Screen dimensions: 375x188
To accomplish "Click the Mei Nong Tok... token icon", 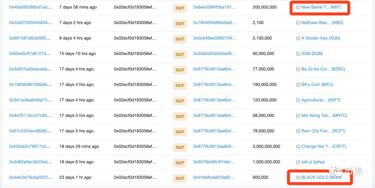I will click(x=298, y=116).
